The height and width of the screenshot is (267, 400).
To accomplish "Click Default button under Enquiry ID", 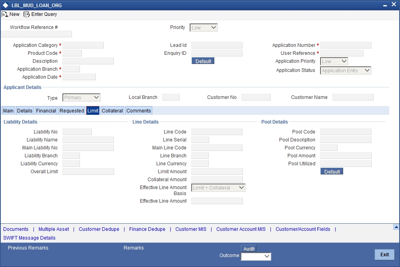I will [x=203, y=61].
